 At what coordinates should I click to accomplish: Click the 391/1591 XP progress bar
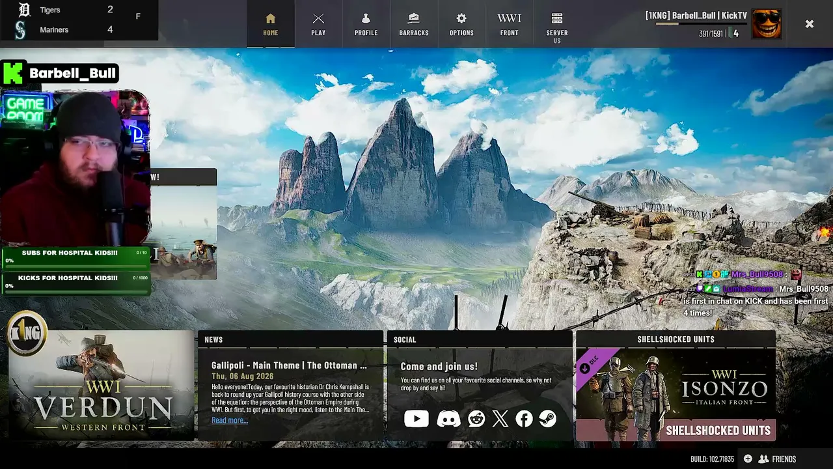pos(701,24)
